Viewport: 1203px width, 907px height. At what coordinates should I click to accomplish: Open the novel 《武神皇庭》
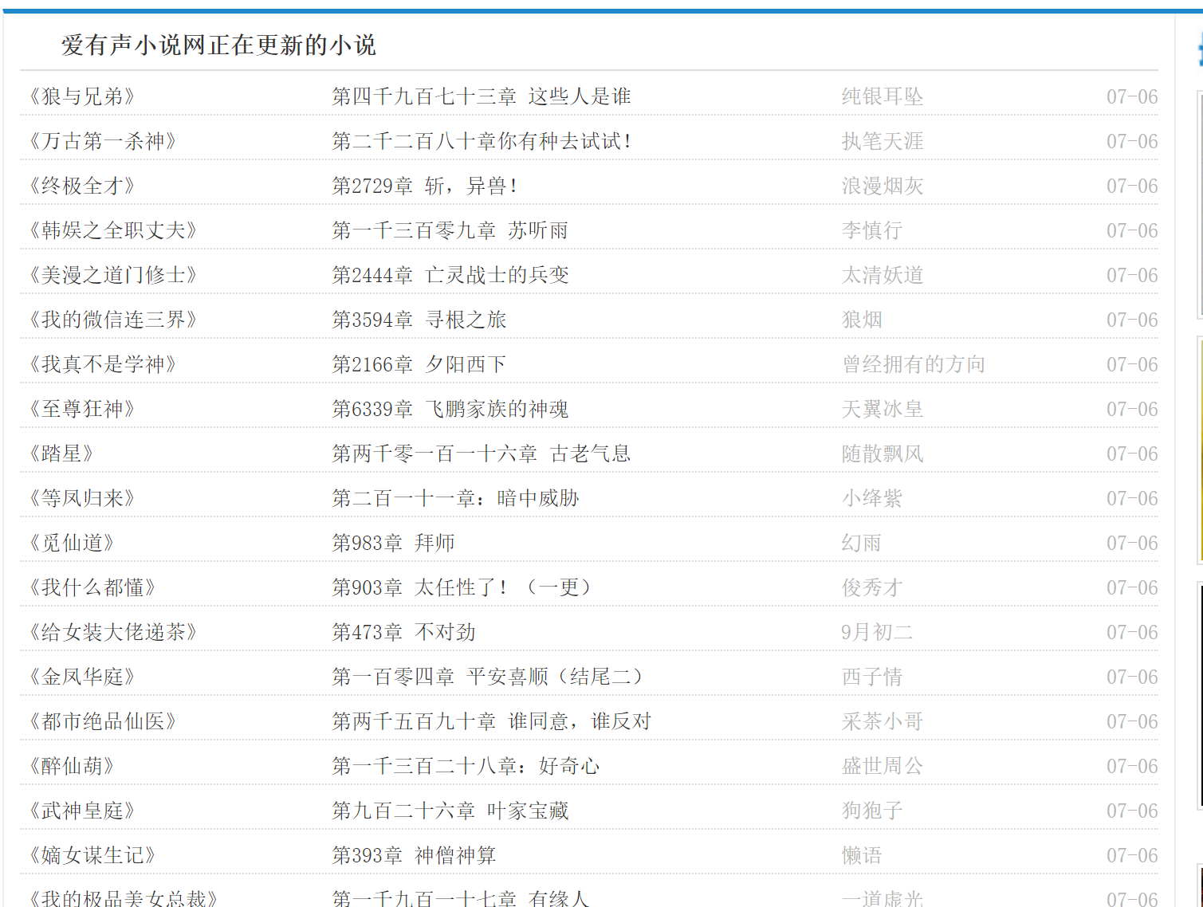click(x=83, y=811)
